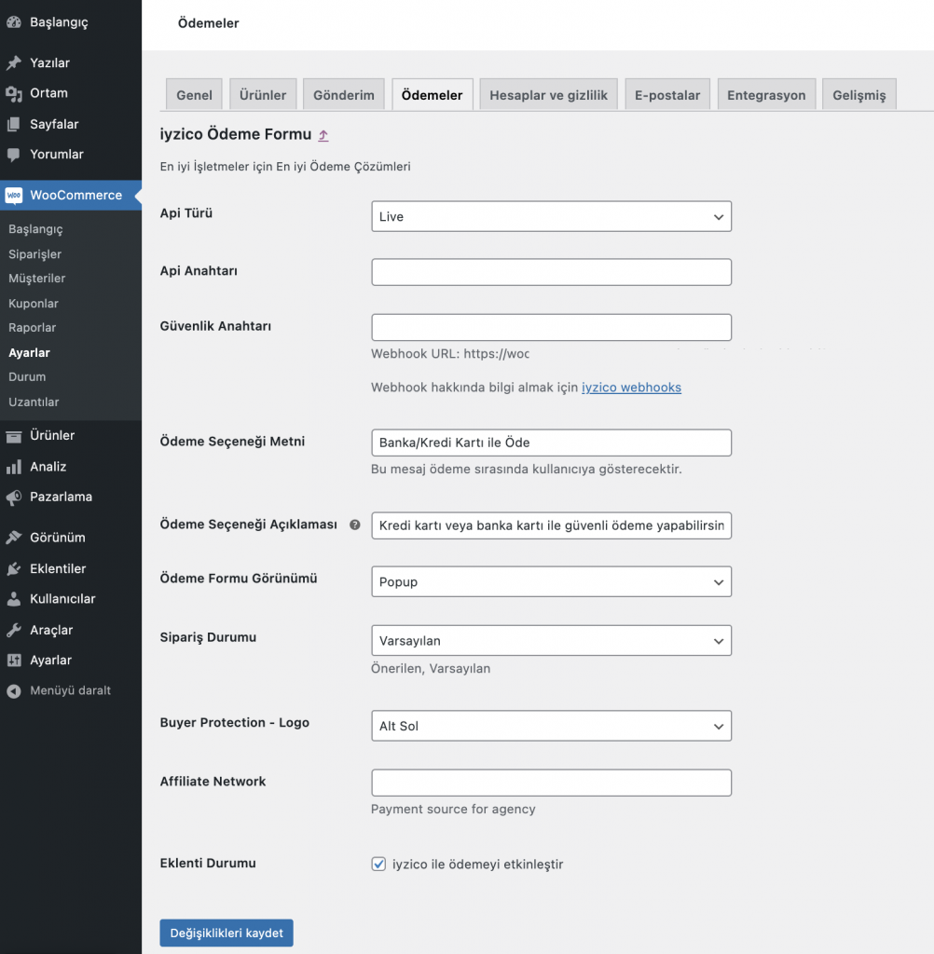Click the Api Anahtarı input field
The image size is (934, 954).
(551, 272)
